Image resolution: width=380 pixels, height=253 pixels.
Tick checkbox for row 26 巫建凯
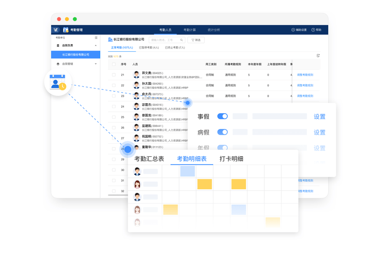coord(114,127)
